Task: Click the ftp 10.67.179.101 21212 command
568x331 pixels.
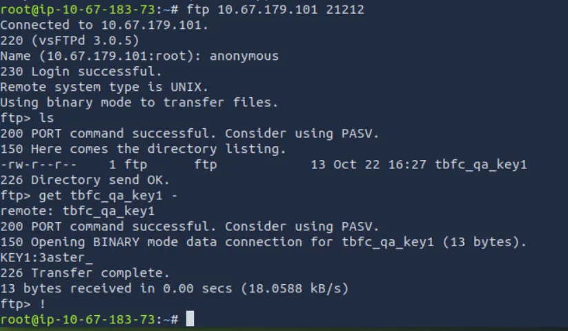Action: [275, 10]
